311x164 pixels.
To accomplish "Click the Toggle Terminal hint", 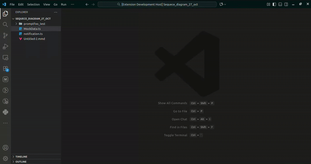I will [x=176, y=135].
